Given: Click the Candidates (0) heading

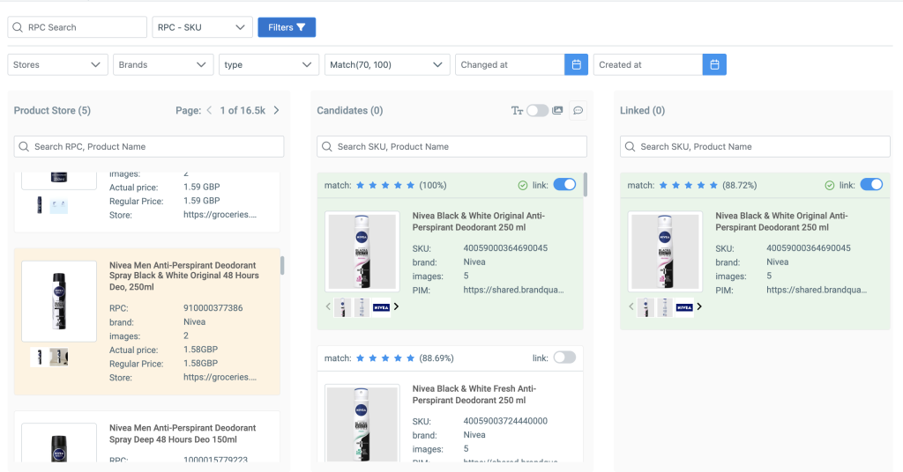Looking at the screenshot, I should (x=349, y=110).
